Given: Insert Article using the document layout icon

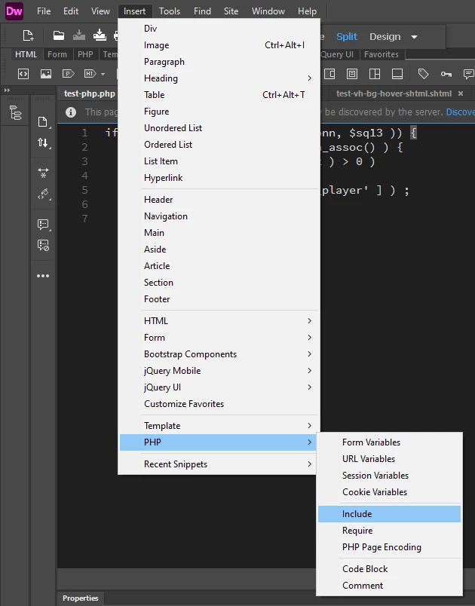Looking at the screenshot, I should click(351, 73).
